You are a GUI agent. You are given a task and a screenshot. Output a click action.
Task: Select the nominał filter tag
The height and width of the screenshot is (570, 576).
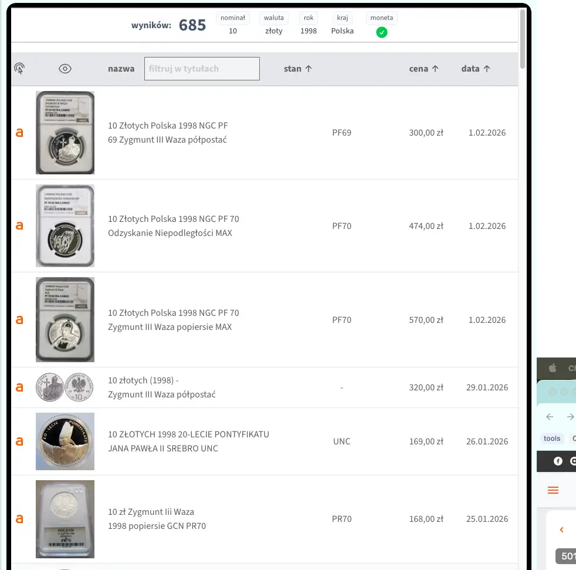click(233, 18)
